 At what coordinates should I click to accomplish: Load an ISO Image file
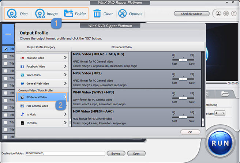[x=46, y=14]
